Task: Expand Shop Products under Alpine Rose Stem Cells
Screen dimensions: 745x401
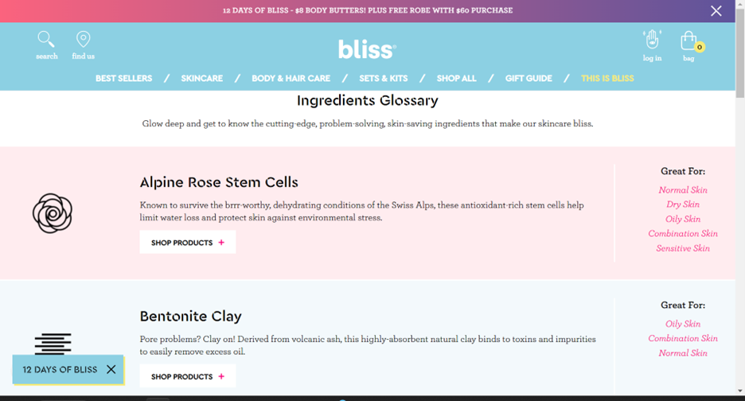Action: coord(188,243)
